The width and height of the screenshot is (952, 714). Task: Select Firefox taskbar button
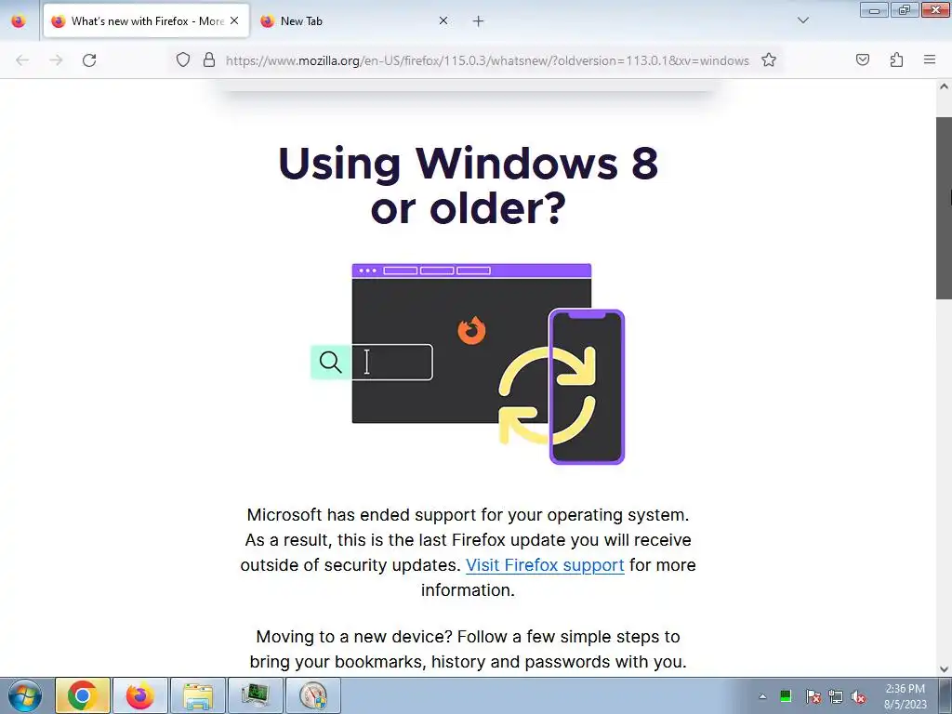point(139,695)
